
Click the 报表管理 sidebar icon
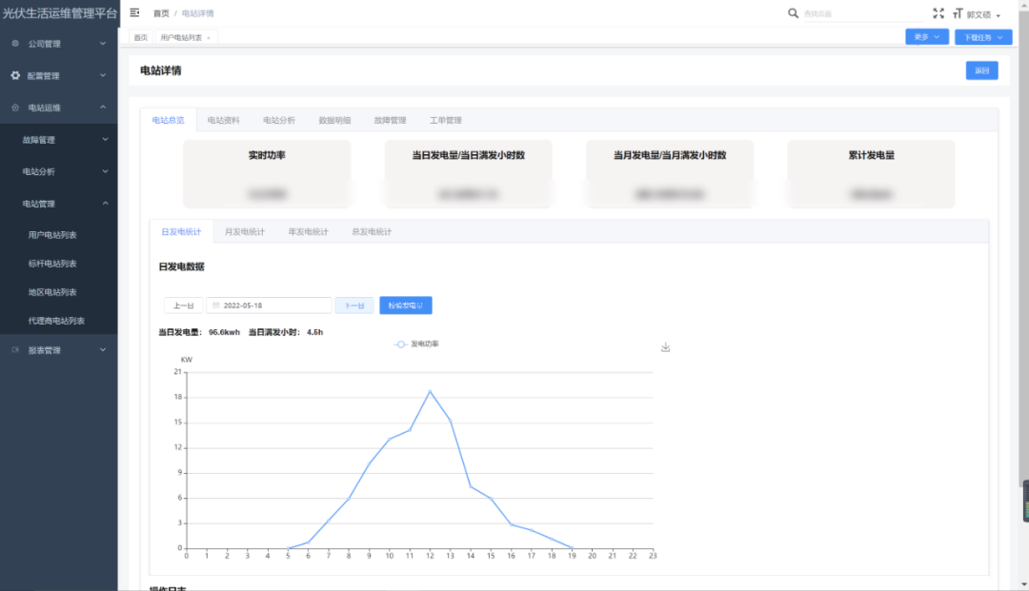[x=15, y=350]
